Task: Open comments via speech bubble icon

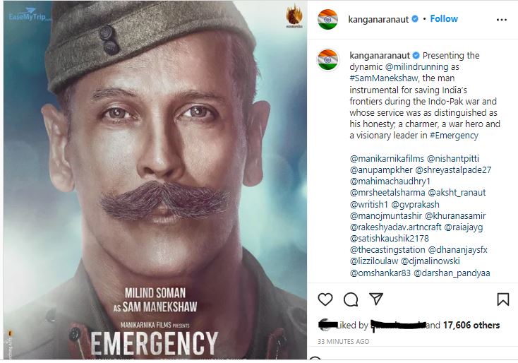Action: click(351, 299)
